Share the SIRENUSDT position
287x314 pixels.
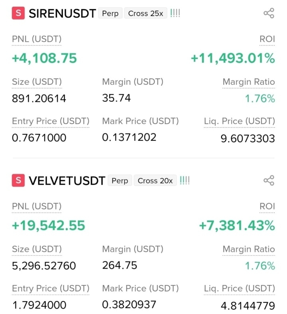pos(269,13)
